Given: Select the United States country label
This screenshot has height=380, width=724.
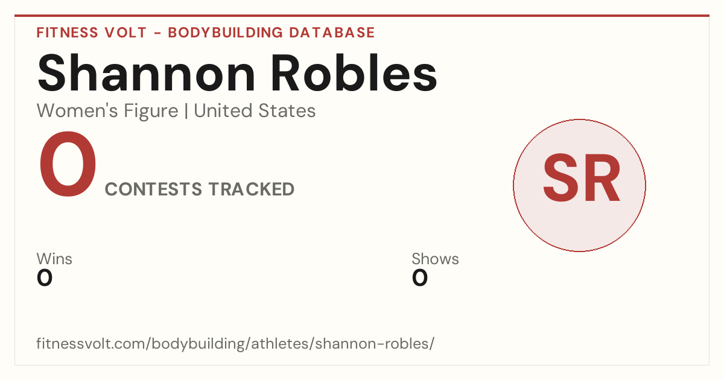Looking at the screenshot, I should pos(255,111).
